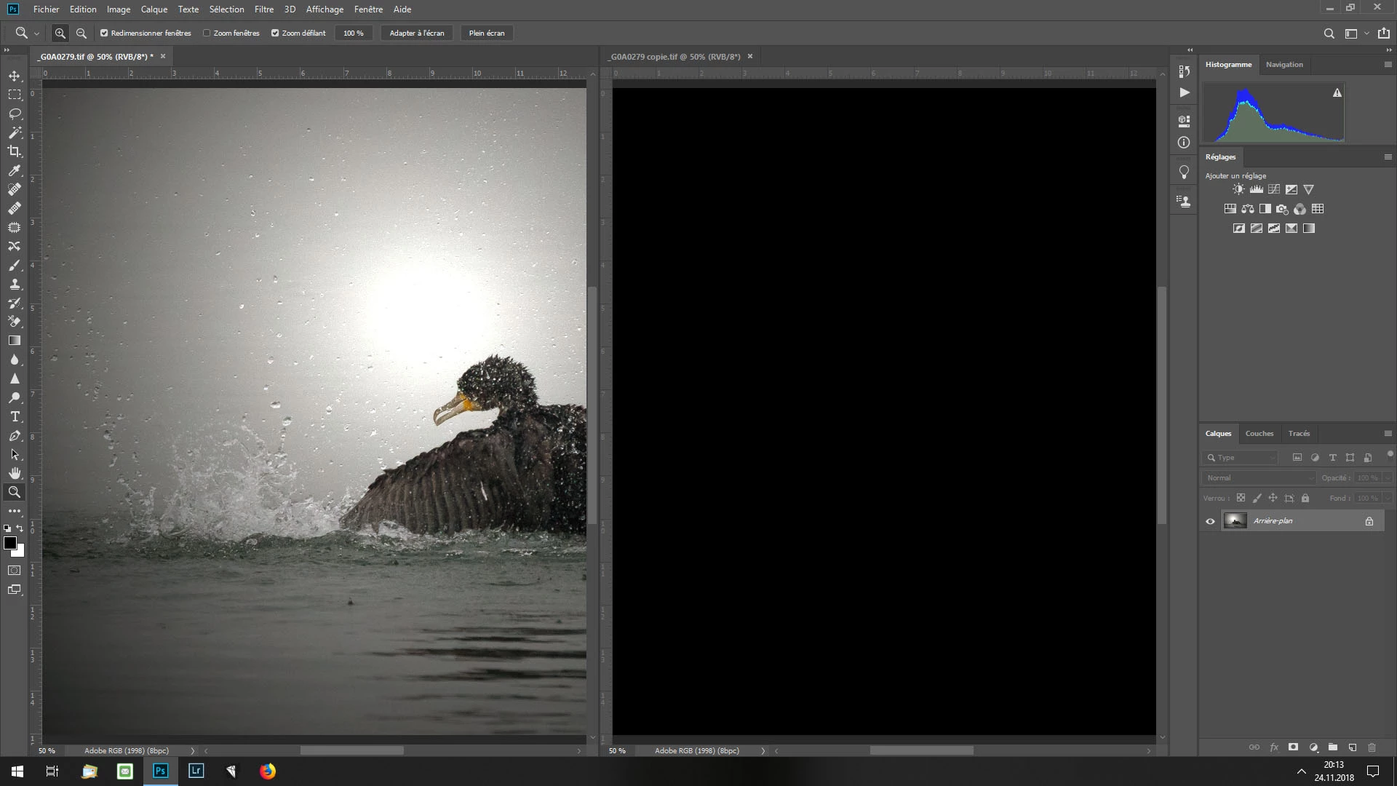Click the Adapter à l'écran button
Screen dimensions: 1397x786
coord(416,33)
